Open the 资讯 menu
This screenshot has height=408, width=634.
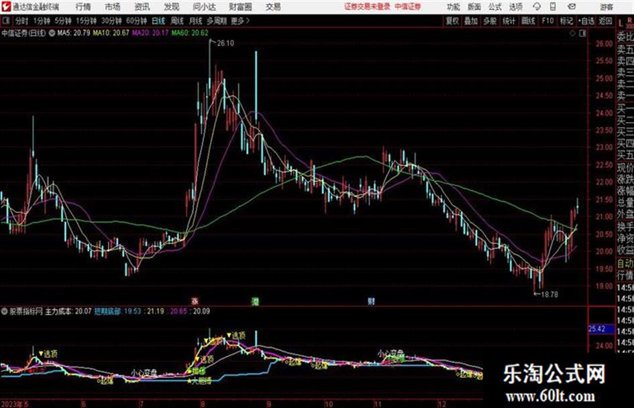tap(142, 7)
